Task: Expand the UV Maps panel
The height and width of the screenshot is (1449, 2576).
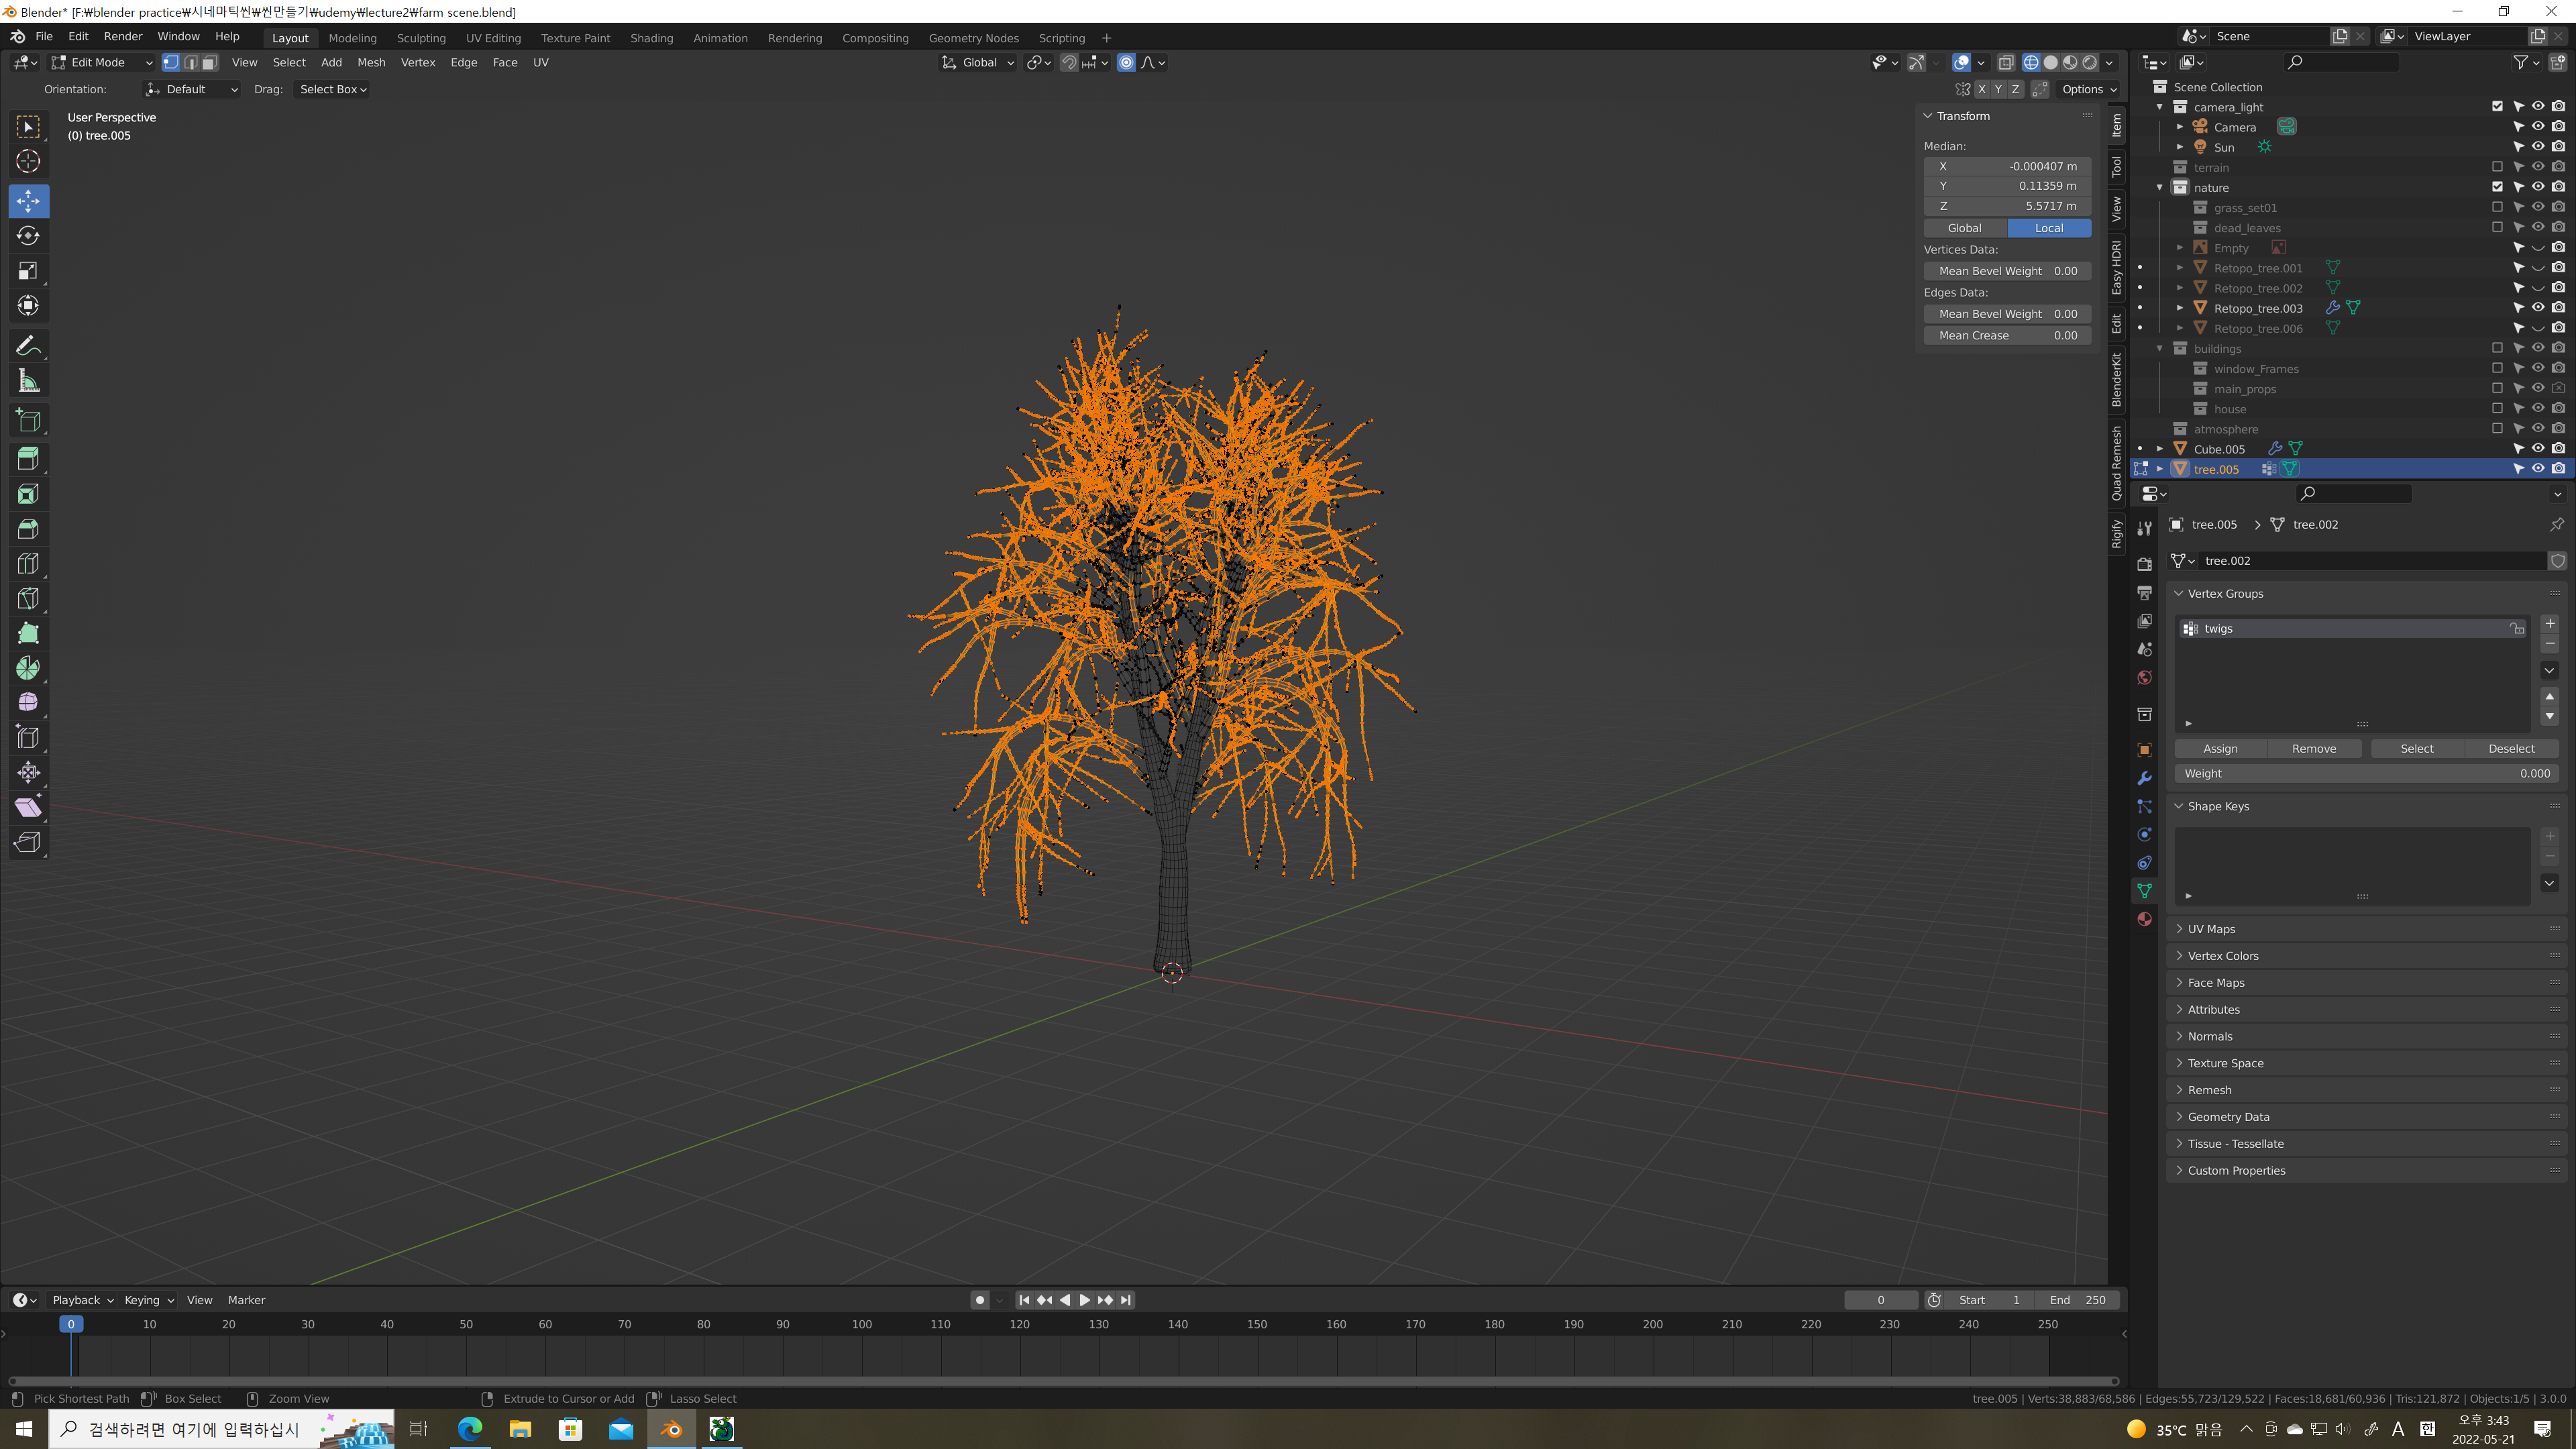Action: click(x=2211, y=929)
